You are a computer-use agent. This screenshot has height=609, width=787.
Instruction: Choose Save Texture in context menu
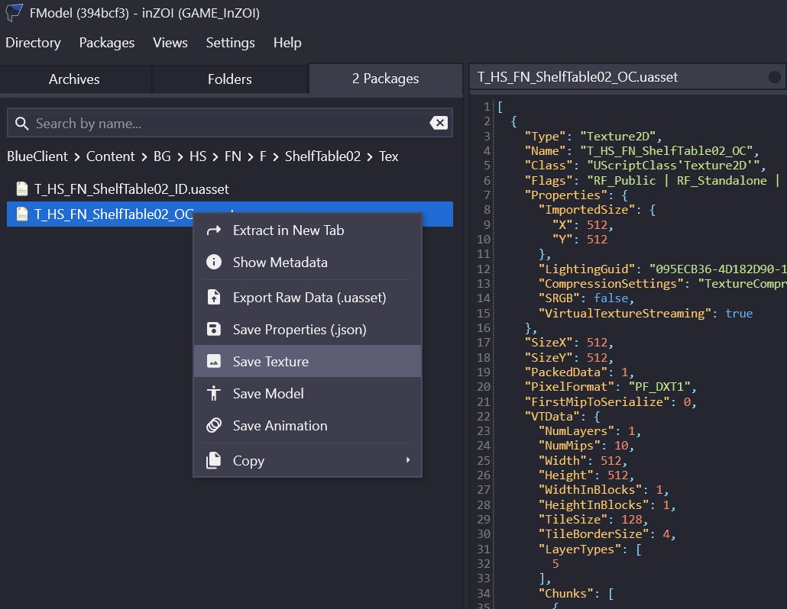[x=307, y=362]
